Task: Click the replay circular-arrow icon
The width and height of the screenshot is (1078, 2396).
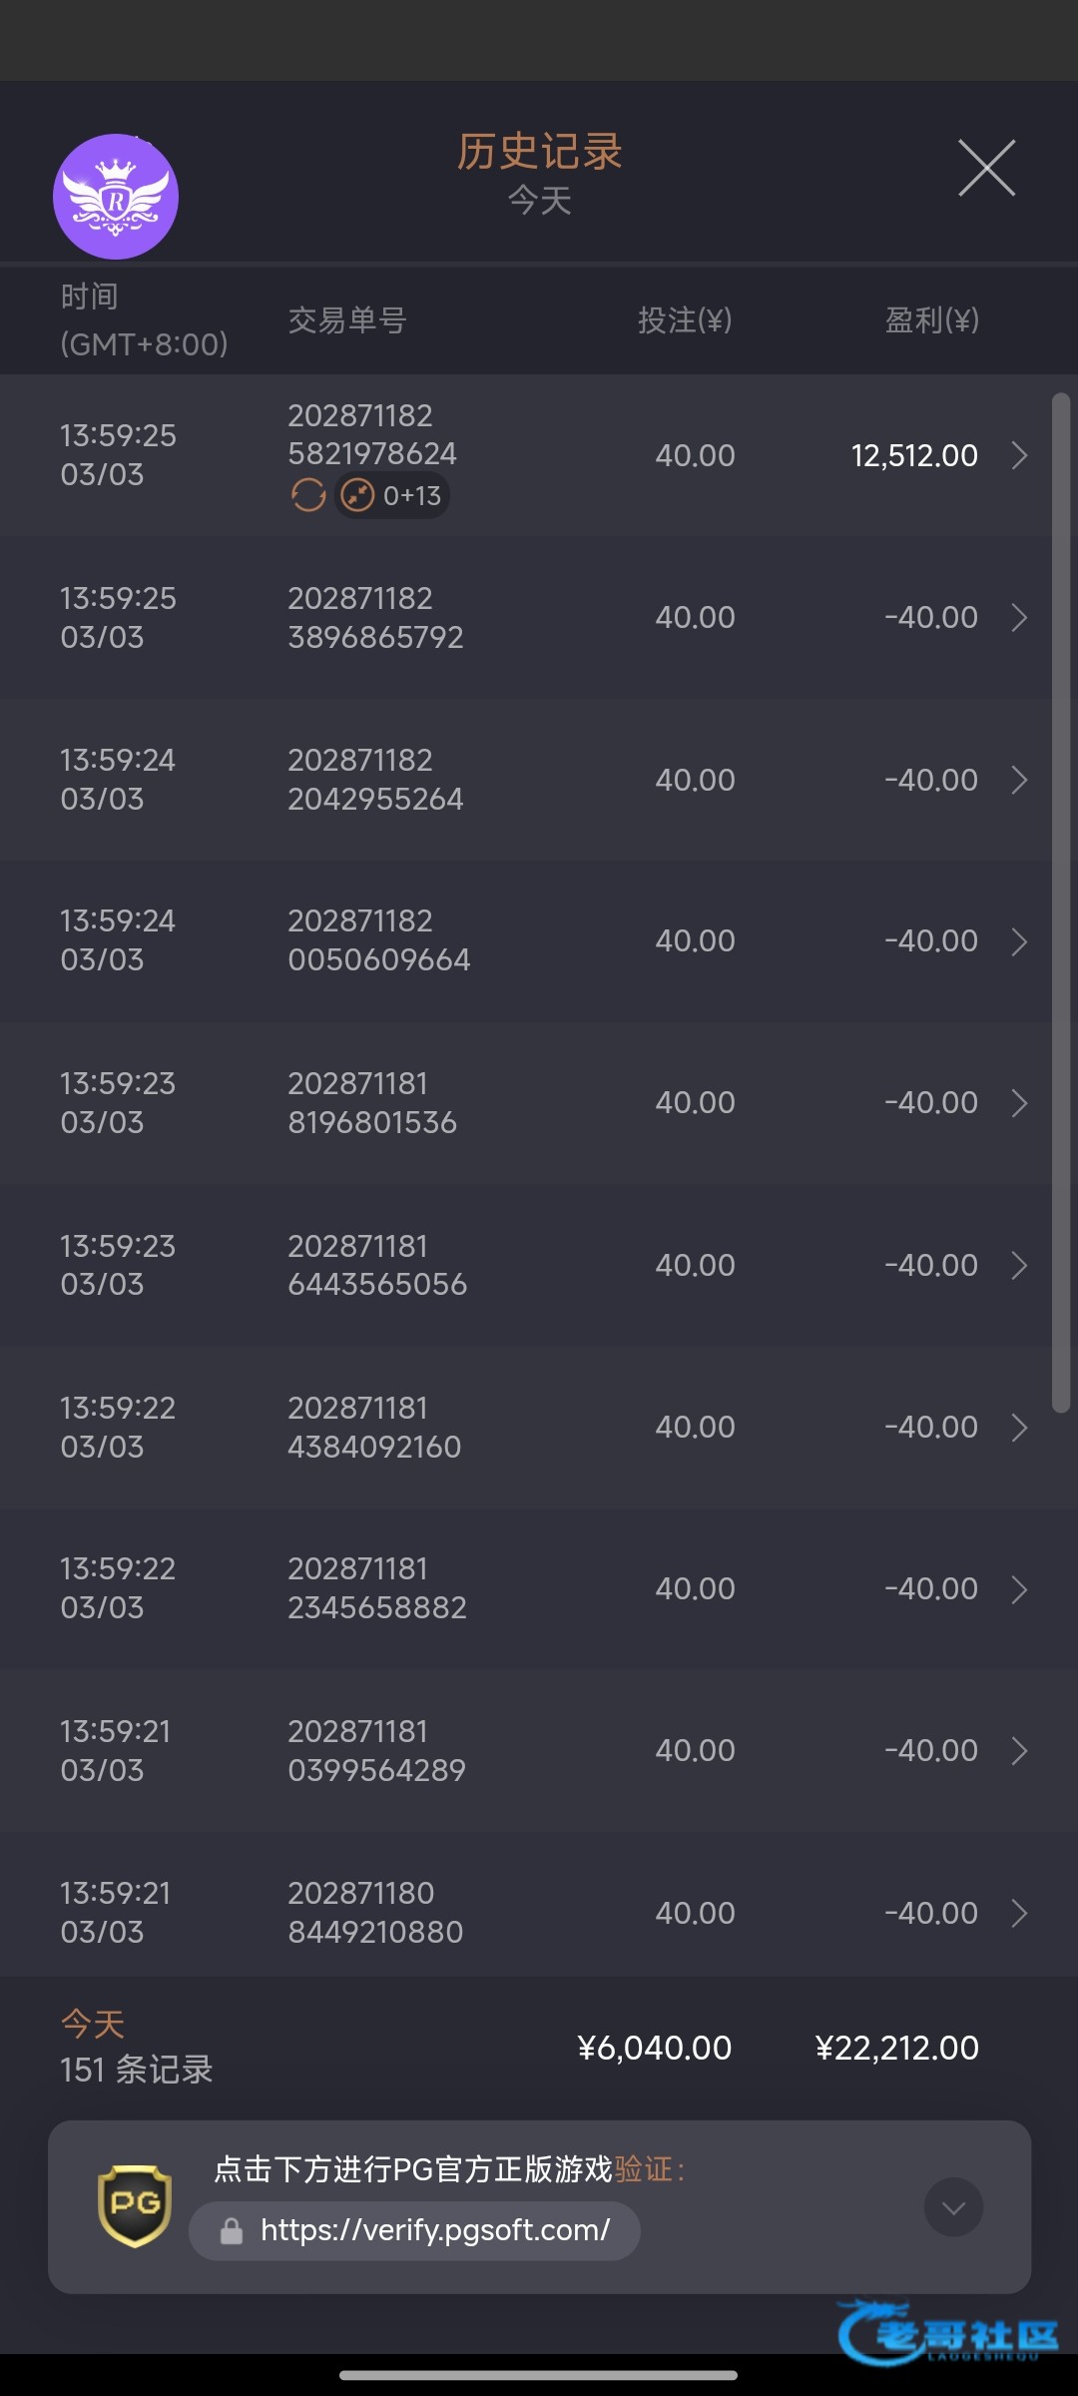Action: pos(308,495)
